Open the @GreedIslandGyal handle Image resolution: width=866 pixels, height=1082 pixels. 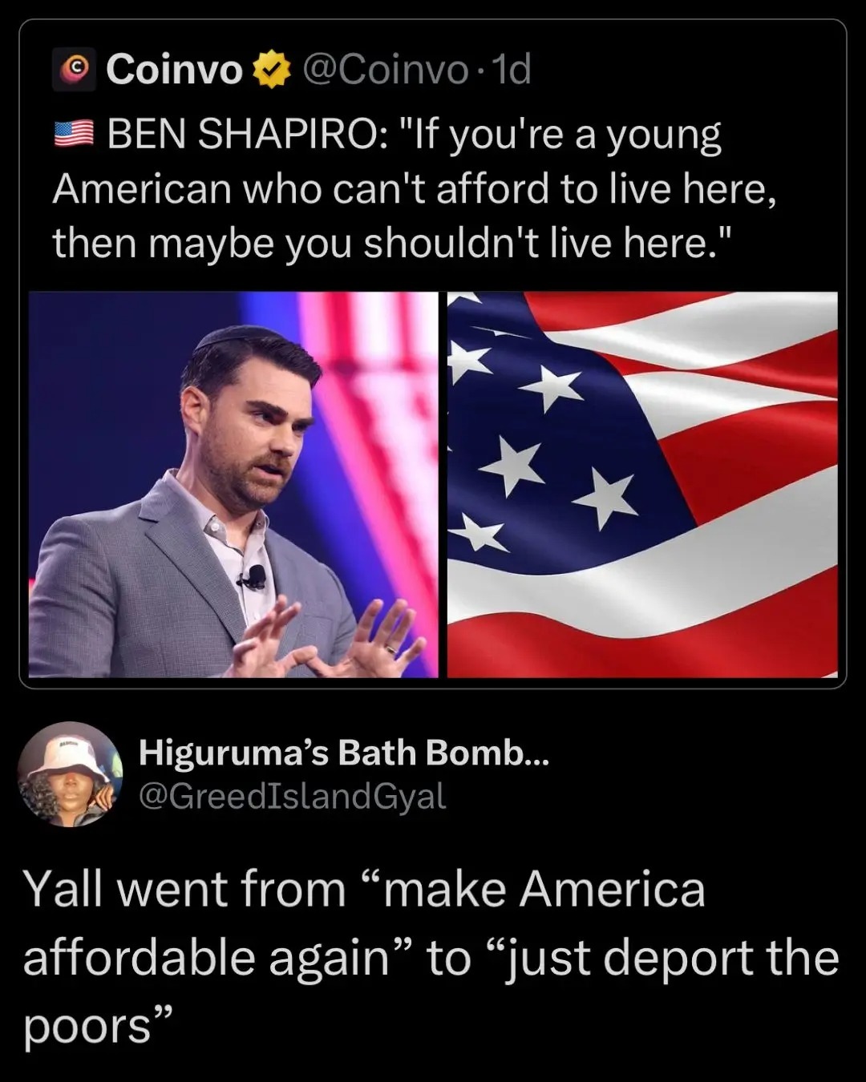(293, 796)
